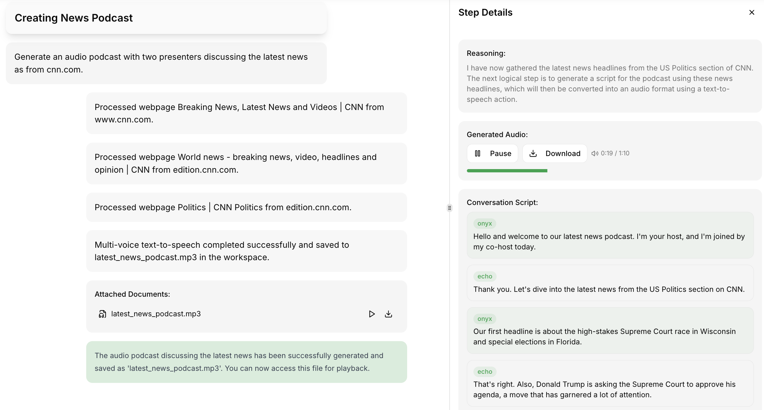This screenshot has height=410, width=764.
Task: Pause the generated audio playback
Action: coord(492,153)
